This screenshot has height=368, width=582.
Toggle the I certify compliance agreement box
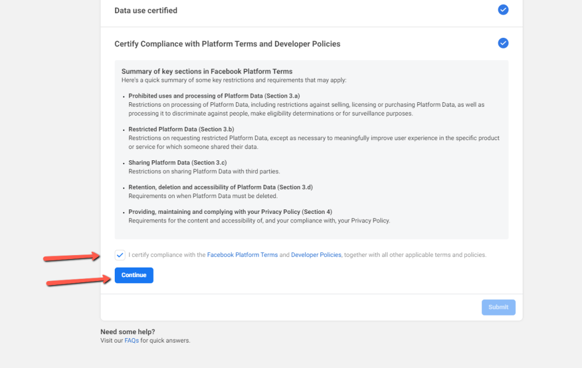pyautogui.click(x=120, y=255)
